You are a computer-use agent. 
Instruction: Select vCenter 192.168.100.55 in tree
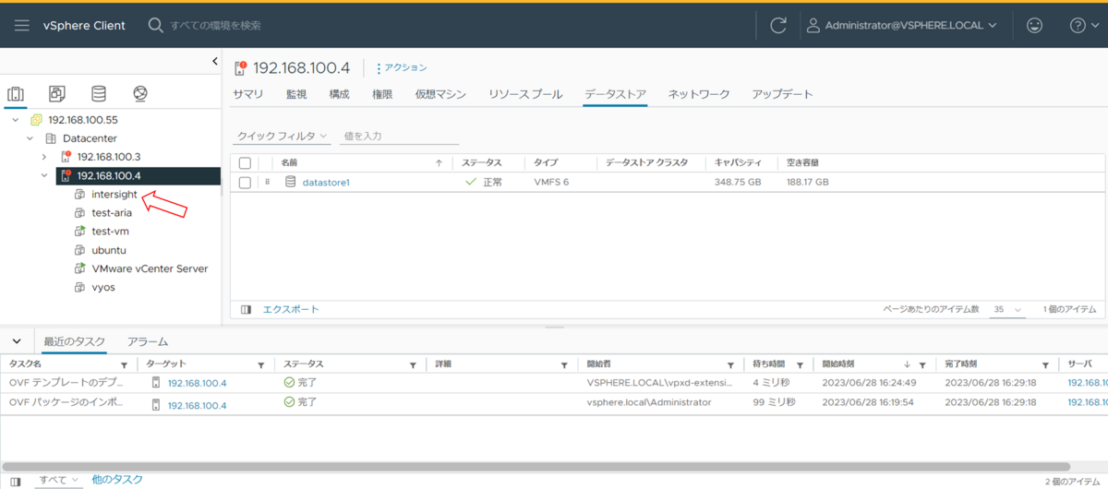pos(82,120)
